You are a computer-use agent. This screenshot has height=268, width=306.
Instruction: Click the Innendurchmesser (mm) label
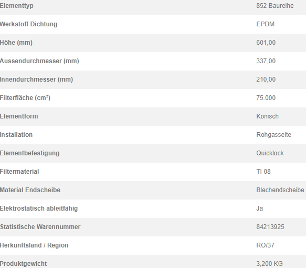click(37, 80)
